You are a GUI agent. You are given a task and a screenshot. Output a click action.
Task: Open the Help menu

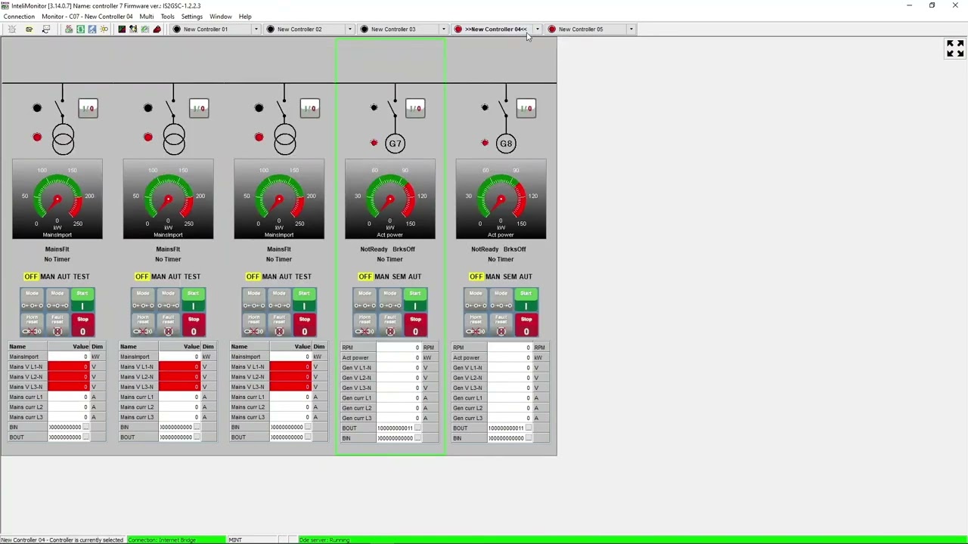click(x=245, y=17)
